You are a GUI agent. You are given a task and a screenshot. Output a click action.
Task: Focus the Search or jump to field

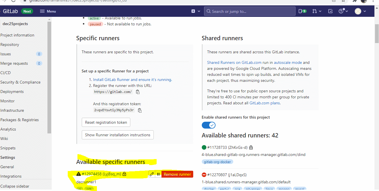(x=250, y=11)
